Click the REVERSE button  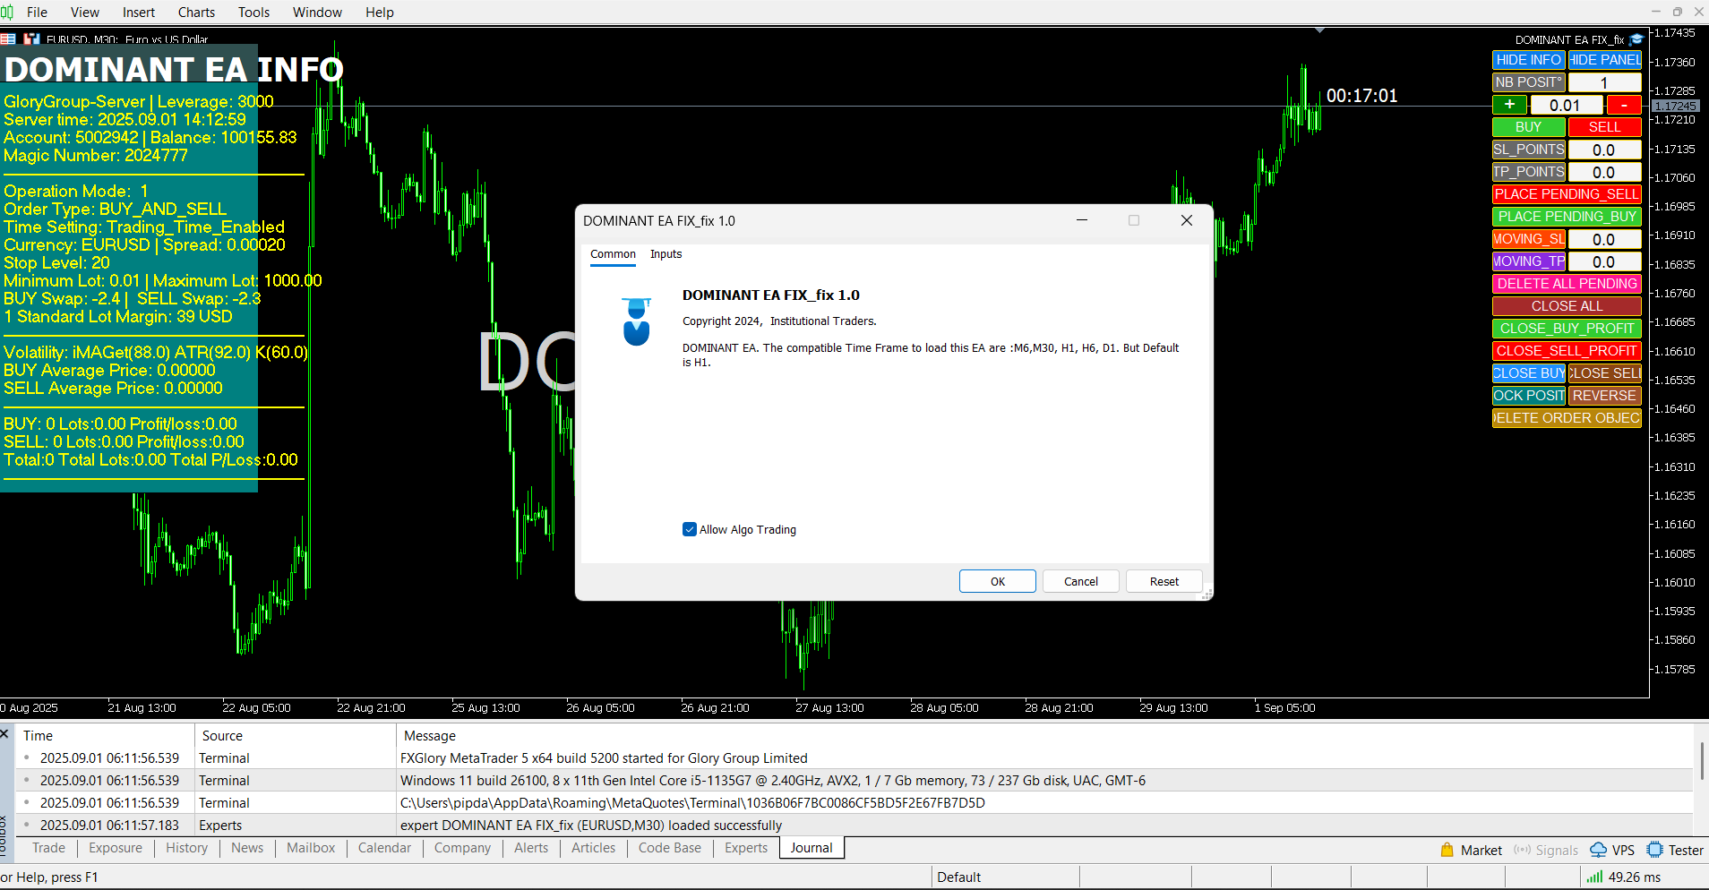[x=1605, y=396]
